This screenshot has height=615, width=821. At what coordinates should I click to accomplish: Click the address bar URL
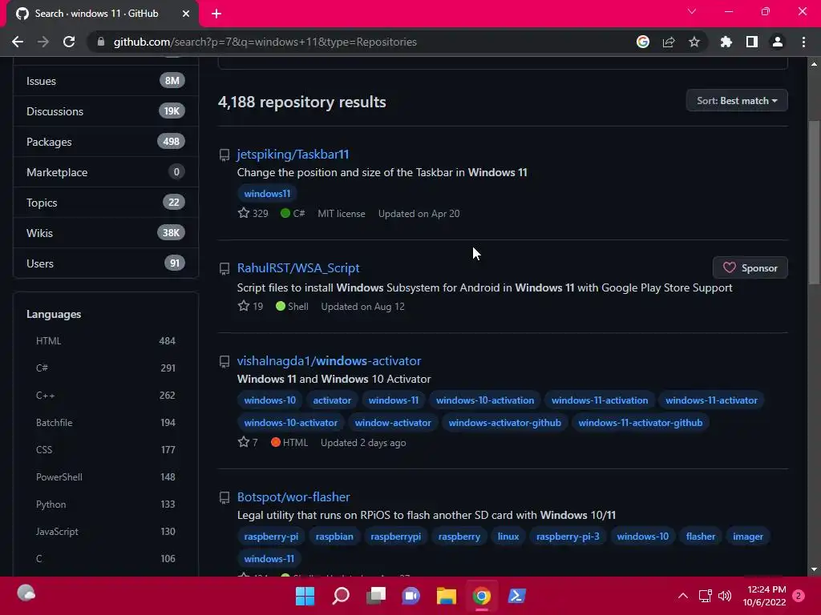(265, 42)
